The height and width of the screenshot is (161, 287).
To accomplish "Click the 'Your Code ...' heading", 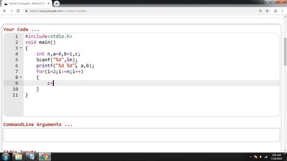I will tap(21, 30).
